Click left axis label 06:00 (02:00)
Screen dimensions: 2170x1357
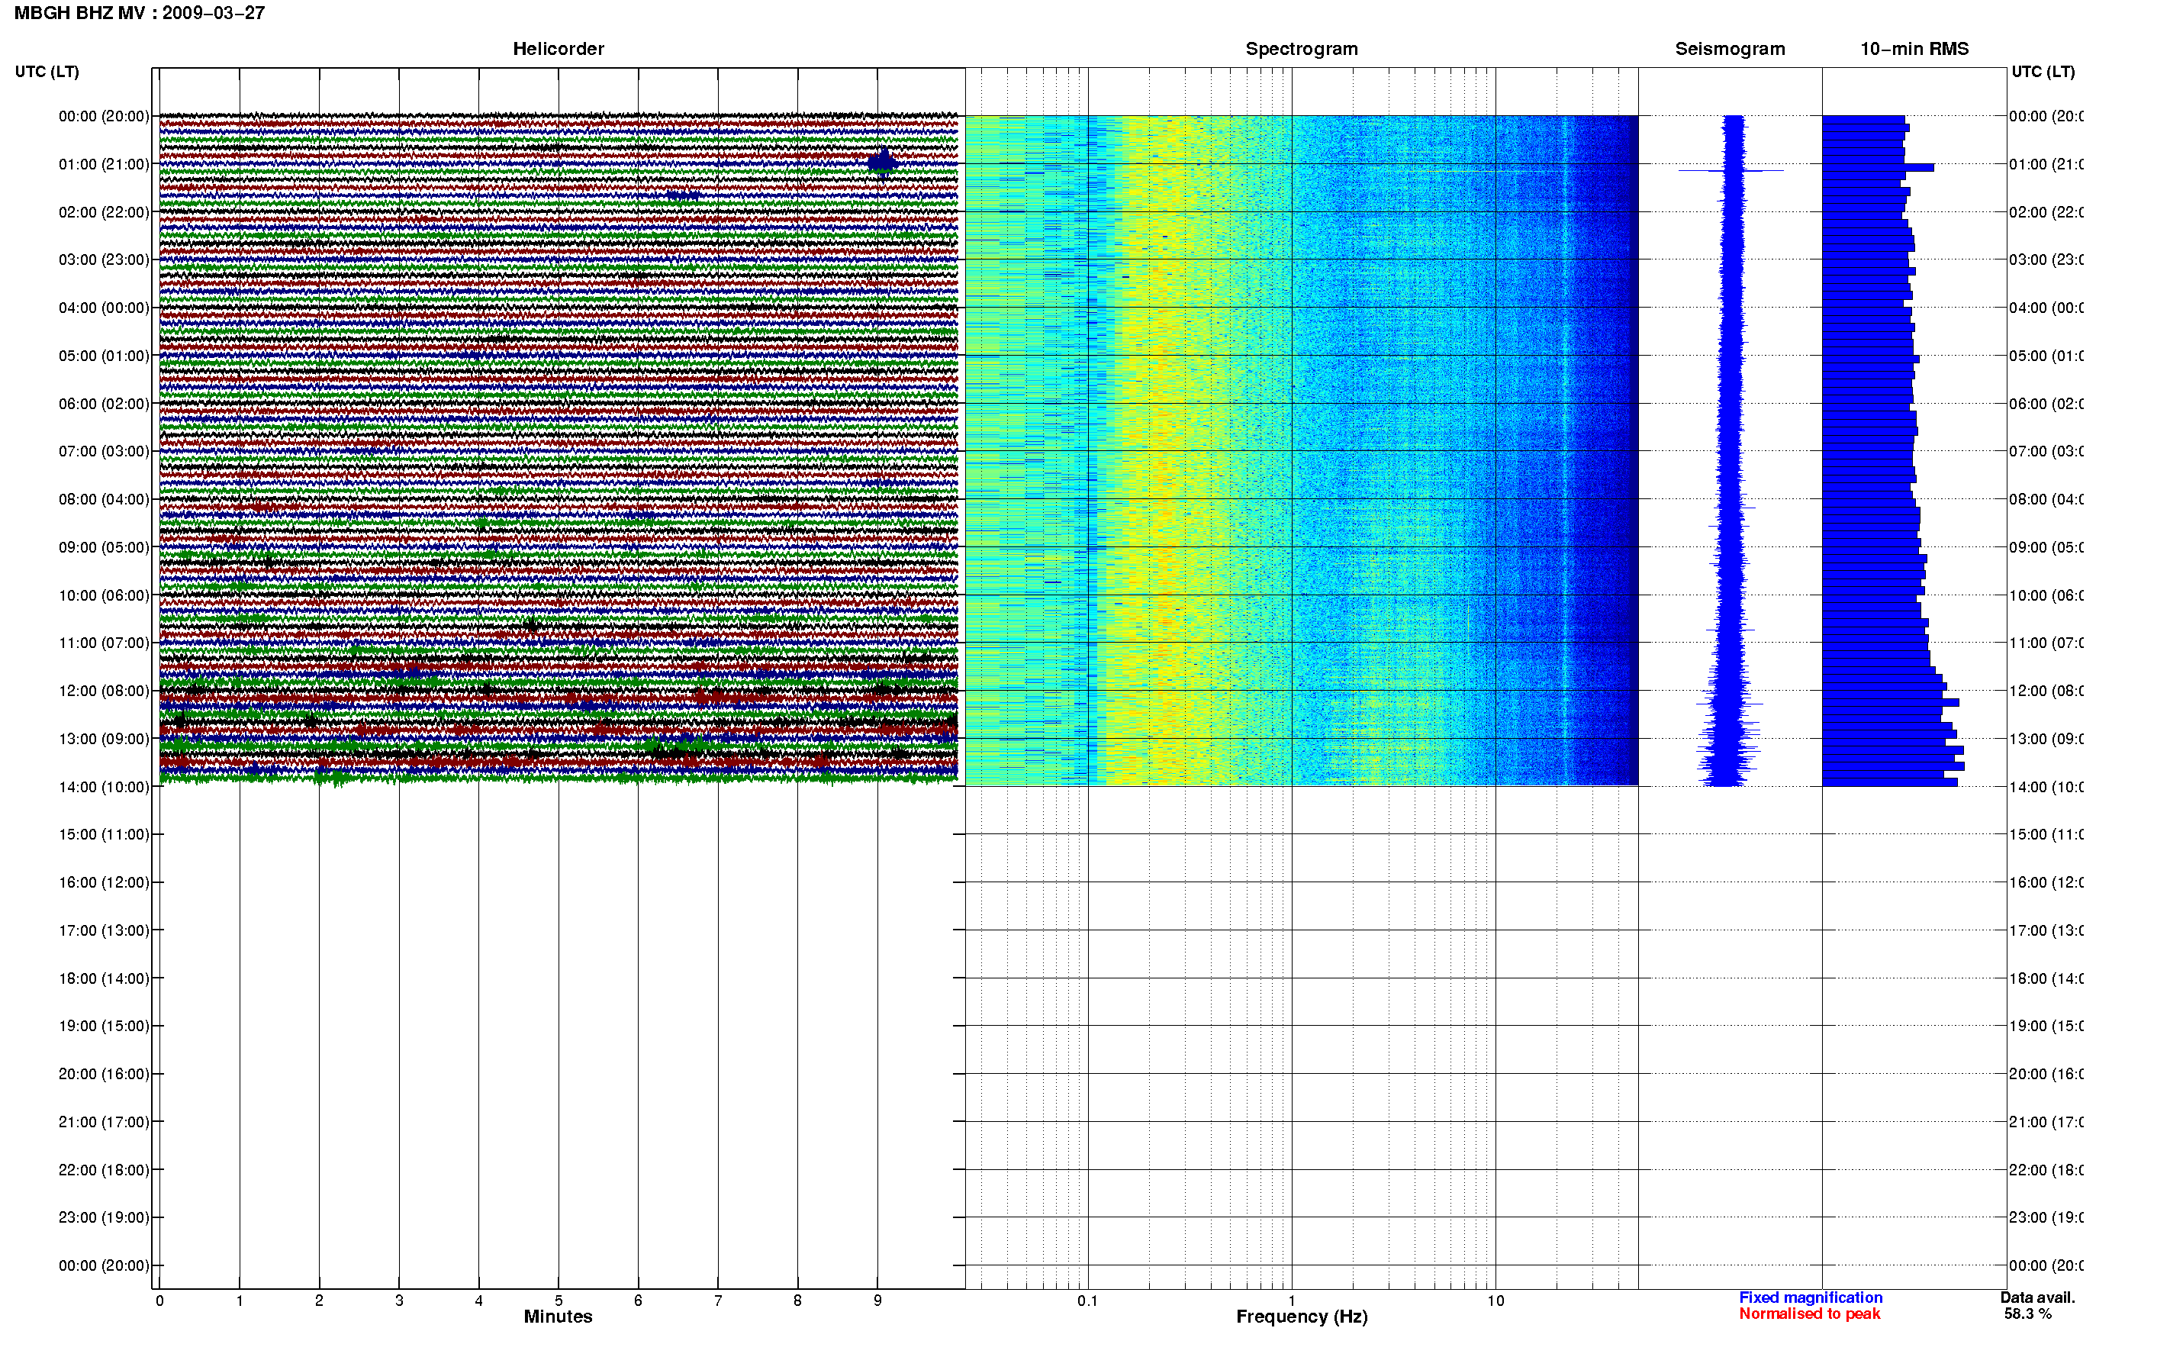coord(104,404)
